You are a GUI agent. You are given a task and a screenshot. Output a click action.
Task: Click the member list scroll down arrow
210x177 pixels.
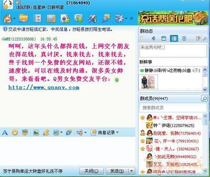[205, 171]
